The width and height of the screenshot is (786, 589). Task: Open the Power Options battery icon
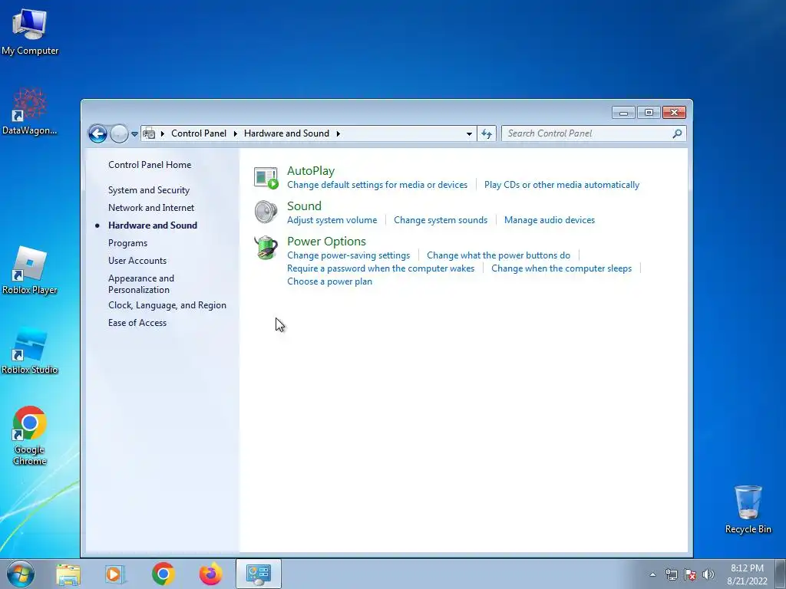pyautogui.click(x=266, y=248)
